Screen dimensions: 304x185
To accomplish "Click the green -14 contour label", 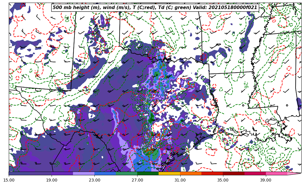I will (234, 116).
